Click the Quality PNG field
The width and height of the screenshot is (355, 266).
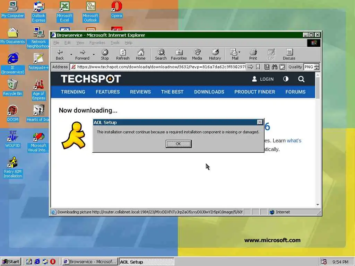click(309, 67)
